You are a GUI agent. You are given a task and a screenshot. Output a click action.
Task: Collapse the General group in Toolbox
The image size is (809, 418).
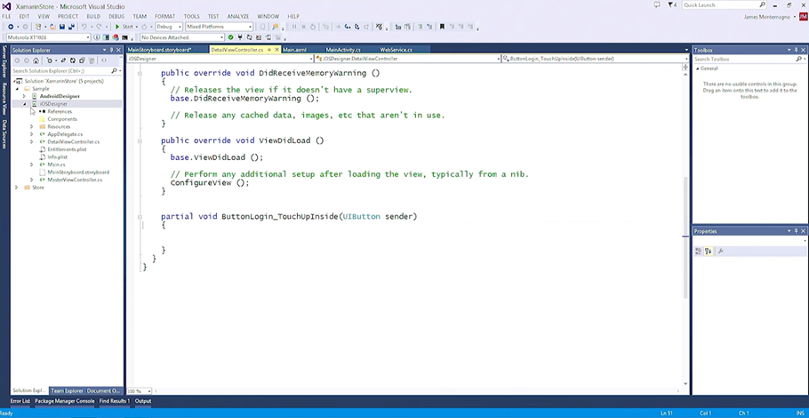tap(698, 68)
